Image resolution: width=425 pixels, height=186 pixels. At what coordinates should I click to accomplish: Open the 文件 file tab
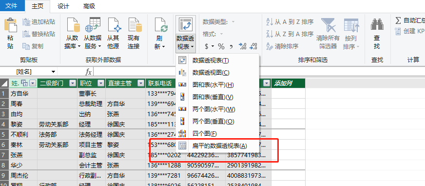point(11,6)
